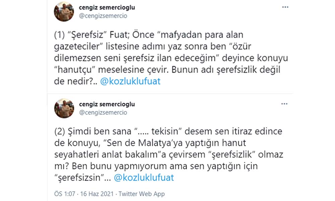The image size is (335, 201).
Task: Open more options on the first tweet
Action: pyautogui.click(x=285, y=7)
